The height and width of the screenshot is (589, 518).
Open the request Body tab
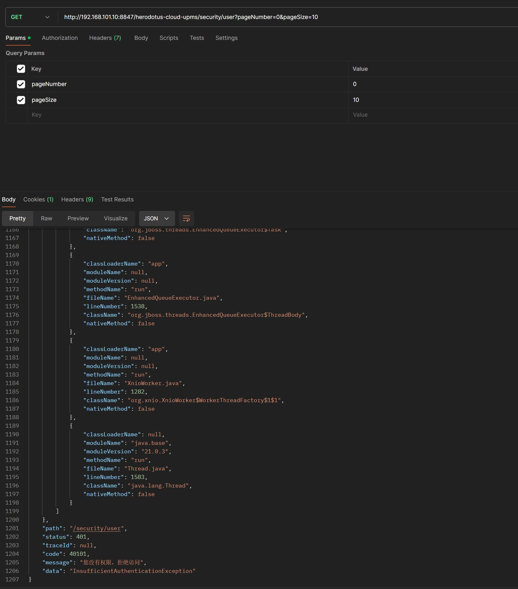click(x=141, y=38)
